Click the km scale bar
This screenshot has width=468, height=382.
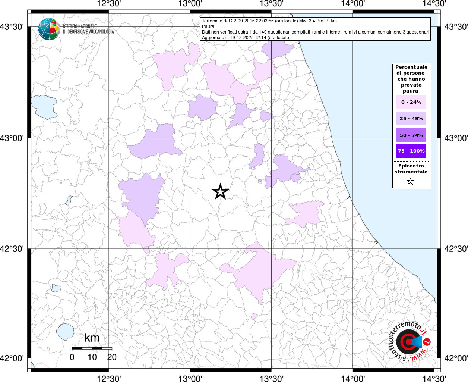tap(92, 348)
